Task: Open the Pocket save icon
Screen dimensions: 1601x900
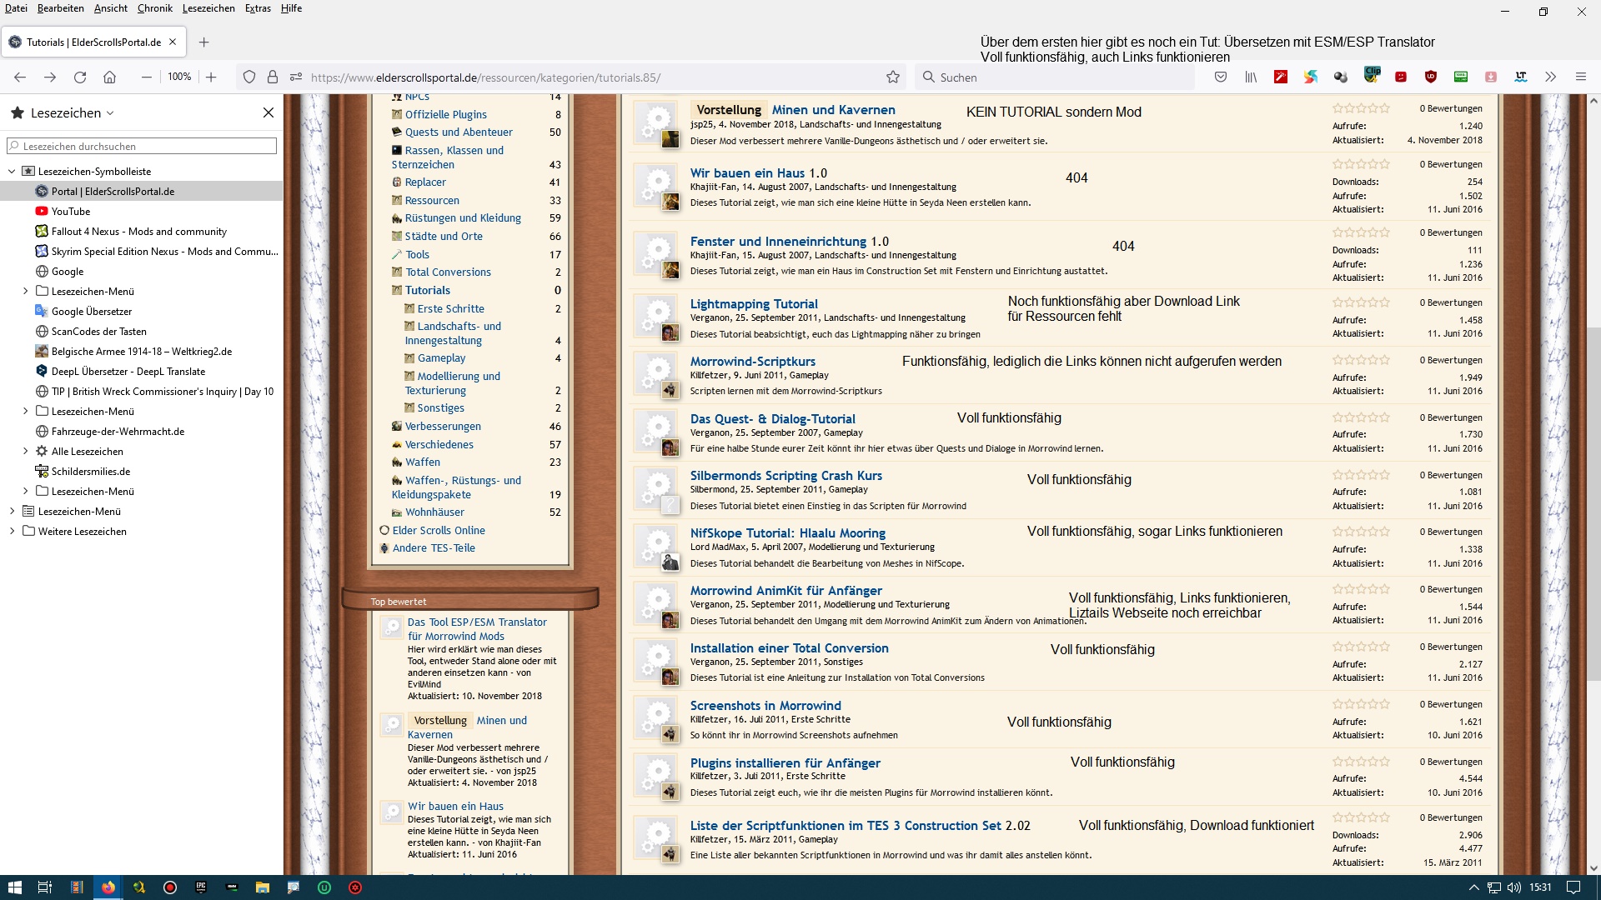Action: pyautogui.click(x=1221, y=77)
